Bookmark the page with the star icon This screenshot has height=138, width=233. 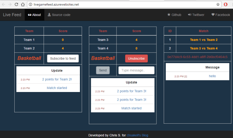pos(218,4)
